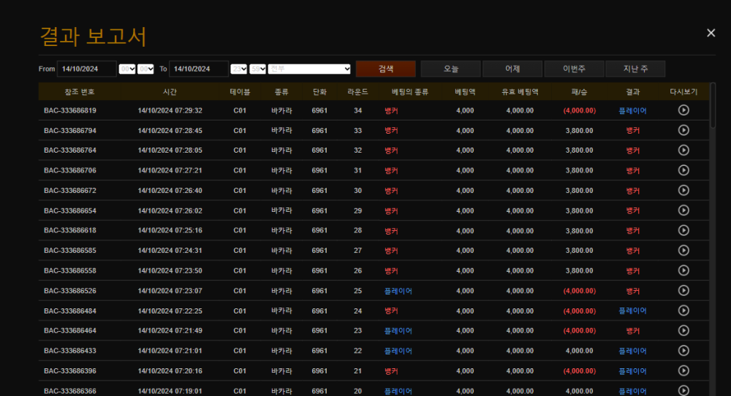Replay the round 25 player bet
The width and height of the screenshot is (731, 396).
pyautogui.click(x=683, y=290)
